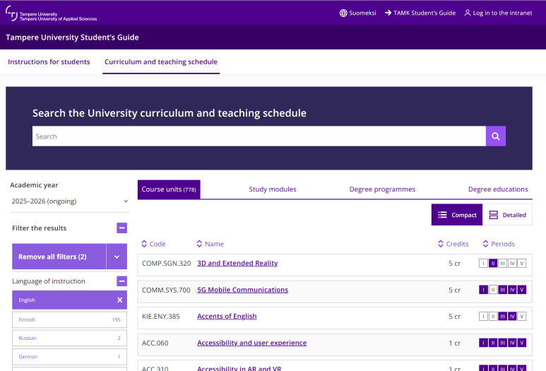
Task: Click period V box for 3D and Extended Reality
Action: pyautogui.click(x=521, y=264)
